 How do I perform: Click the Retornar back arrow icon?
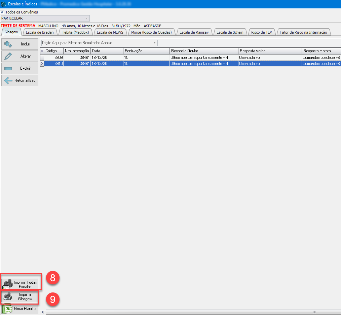coord(8,80)
